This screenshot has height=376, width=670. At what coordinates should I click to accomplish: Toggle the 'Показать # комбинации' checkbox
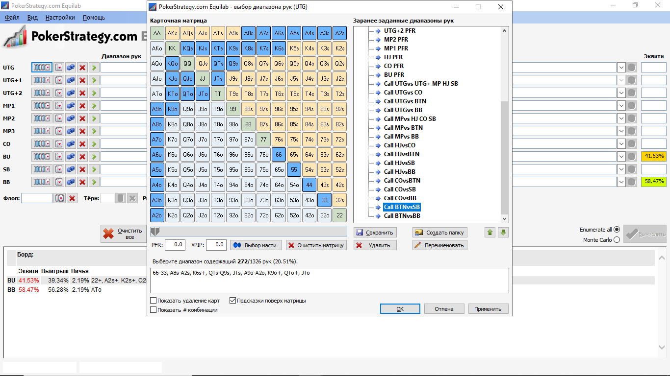154,310
